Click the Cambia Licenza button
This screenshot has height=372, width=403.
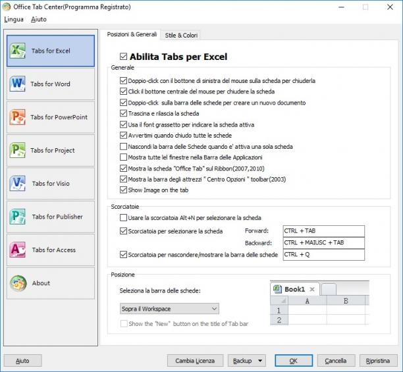[195, 361]
